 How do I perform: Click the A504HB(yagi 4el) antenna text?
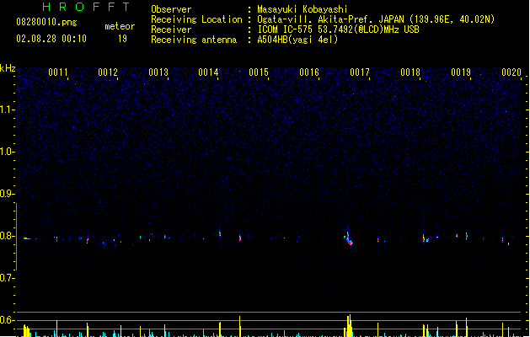tap(297, 40)
